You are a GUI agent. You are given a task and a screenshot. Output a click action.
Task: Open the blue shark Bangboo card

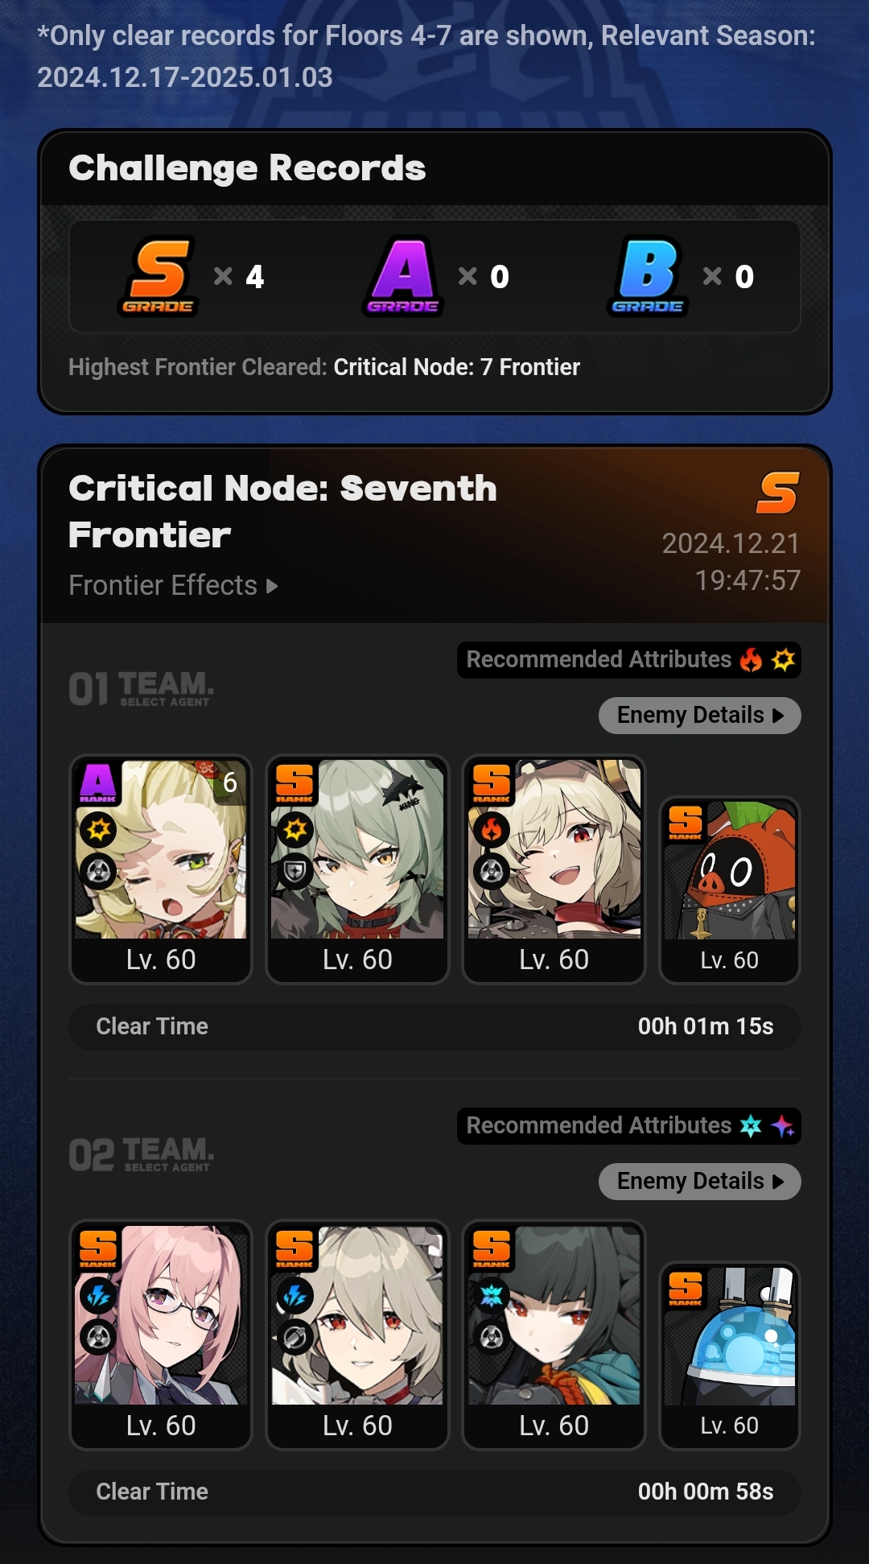730,1356
